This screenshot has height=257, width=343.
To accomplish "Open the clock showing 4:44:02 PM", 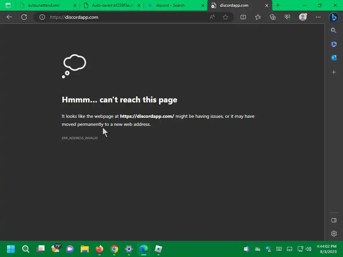I will 327,249.
